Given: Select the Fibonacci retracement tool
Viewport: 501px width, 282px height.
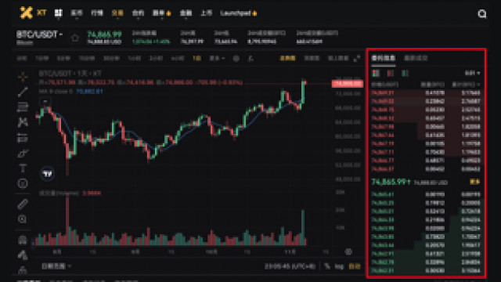Looking at the screenshot, I should [23, 107].
